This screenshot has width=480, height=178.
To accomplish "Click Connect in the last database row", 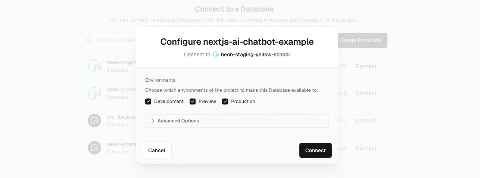I will (x=366, y=148).
